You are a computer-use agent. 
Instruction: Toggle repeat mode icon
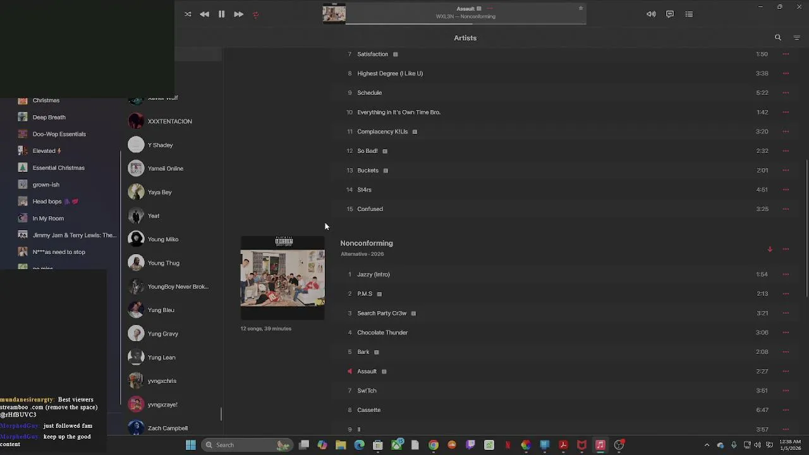pos(256,14)
